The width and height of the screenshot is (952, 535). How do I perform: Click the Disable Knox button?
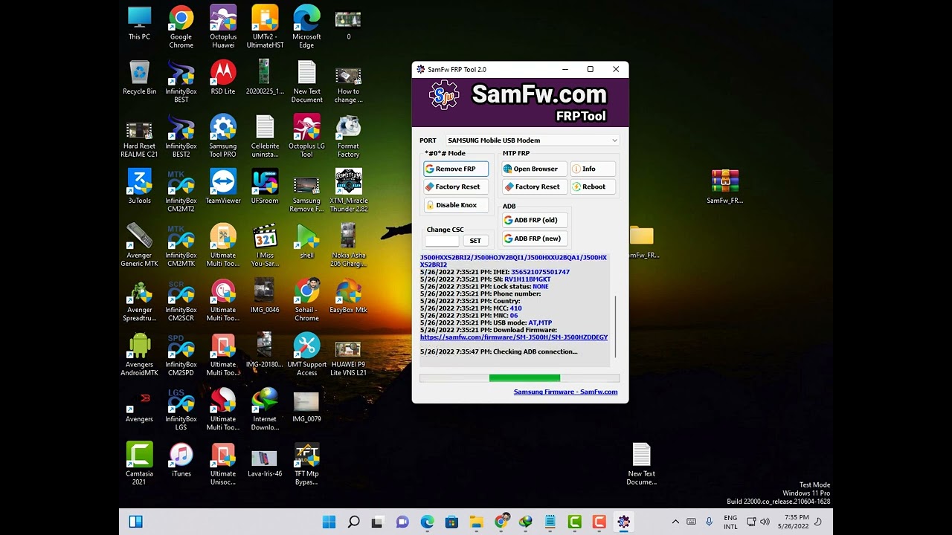pos(456,205)
